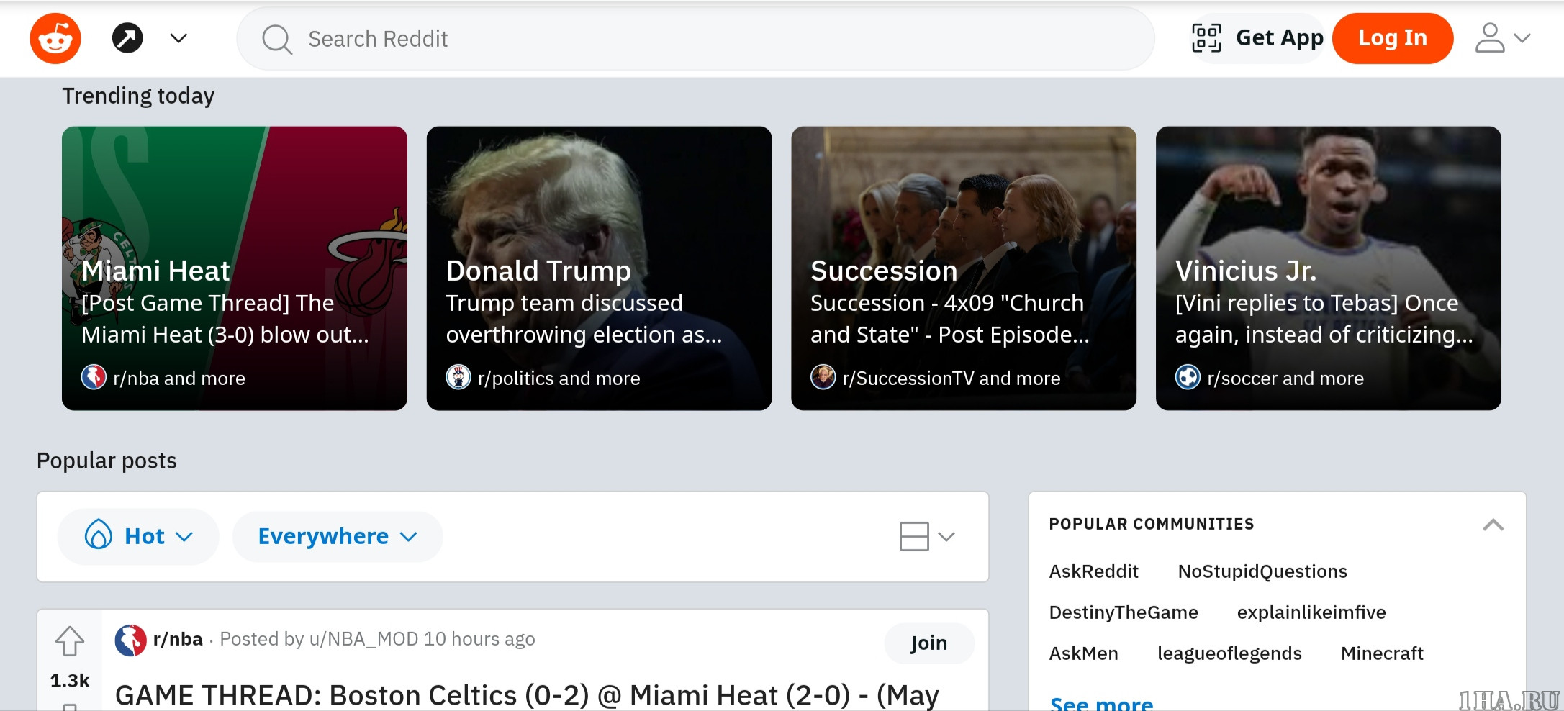Open the Vinicius Jr. trending card
This screenshot has width=1564, height=711.
point(1328,268)
